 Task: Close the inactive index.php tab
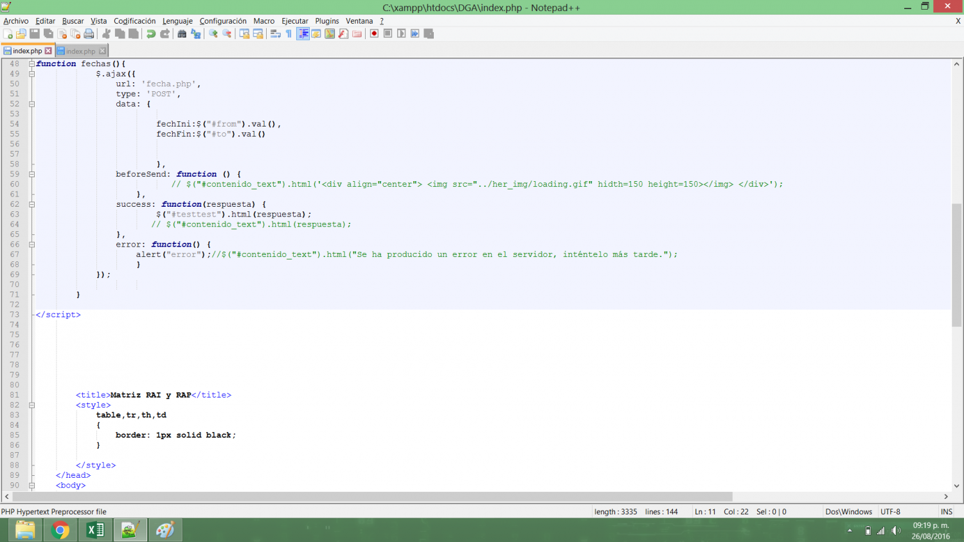coord(102,51)
